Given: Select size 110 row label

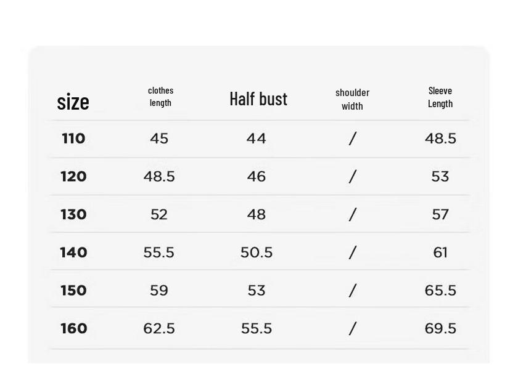Looking at the screenshot, I should [73, 138].
